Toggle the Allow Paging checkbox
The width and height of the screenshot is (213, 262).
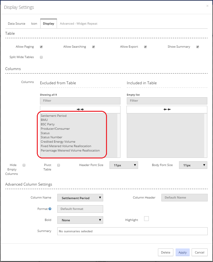tap(41, 47)
